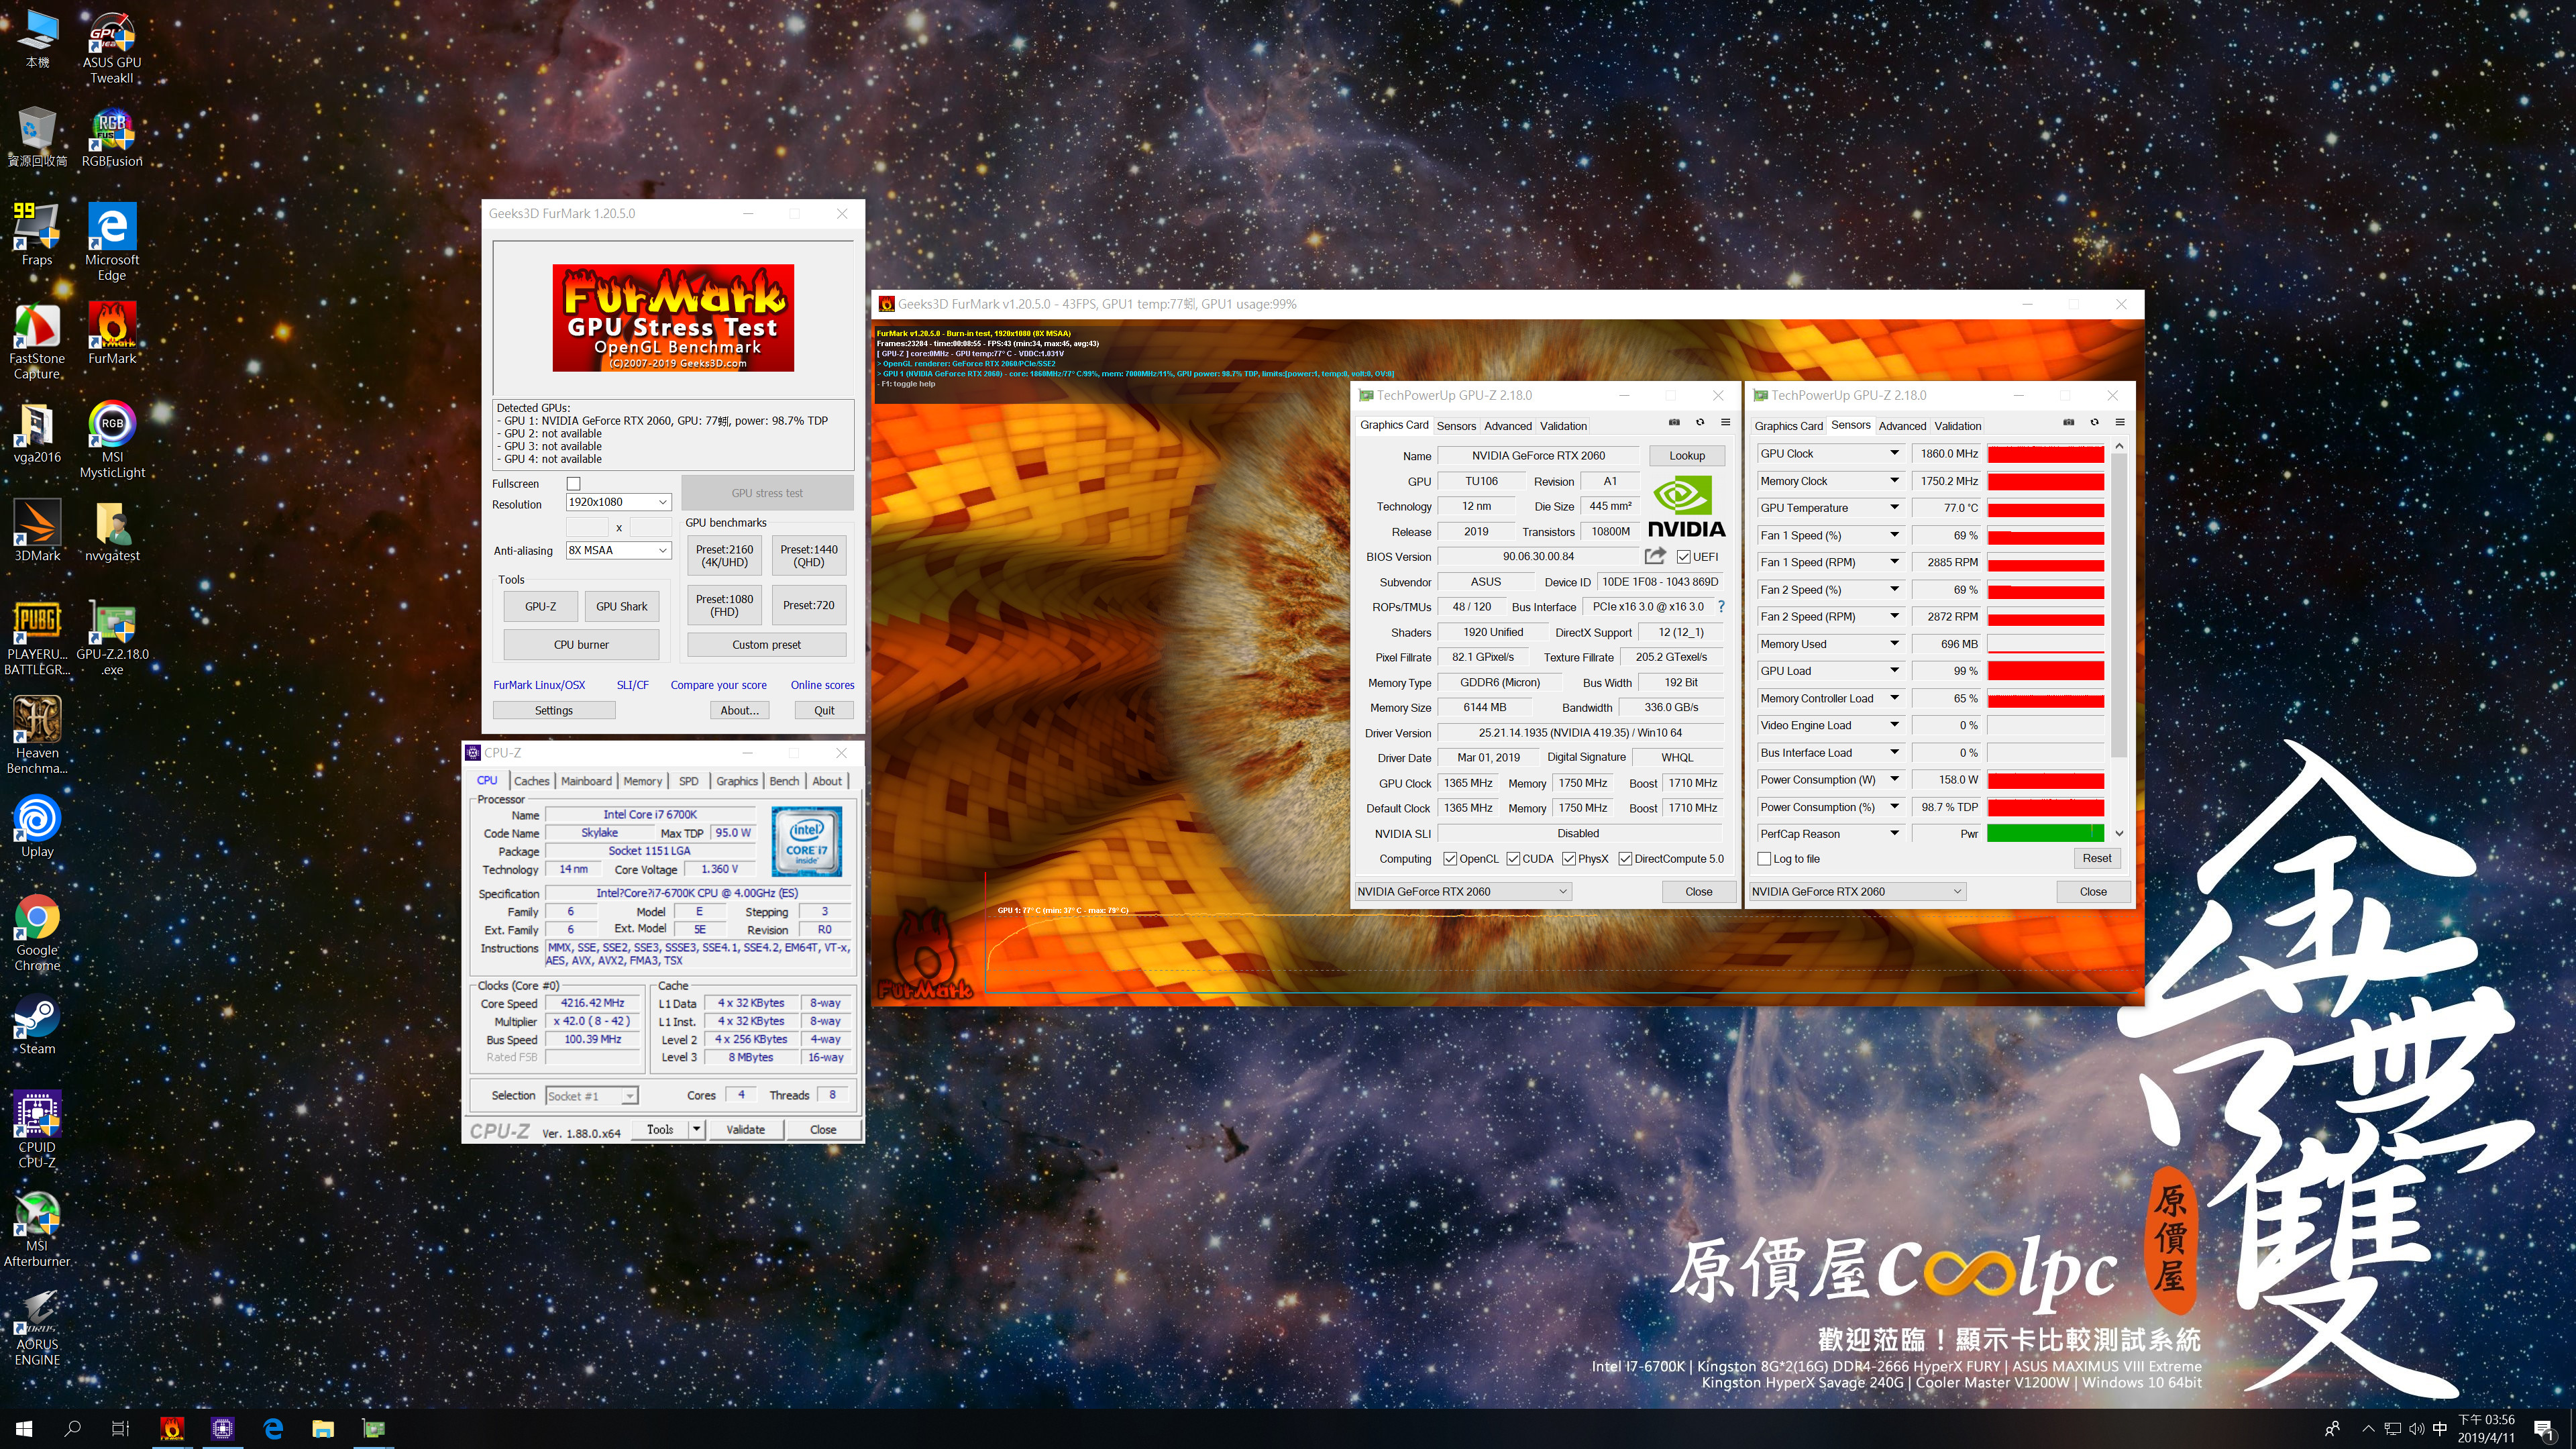Click BIOS share/export icon in GPU-Z
This screenshot has height=1449, width=2576.
[x=1655, y=556]
